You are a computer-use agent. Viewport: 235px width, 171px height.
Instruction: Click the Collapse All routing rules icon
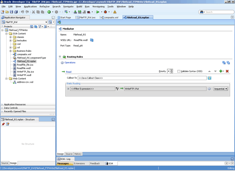228,63
